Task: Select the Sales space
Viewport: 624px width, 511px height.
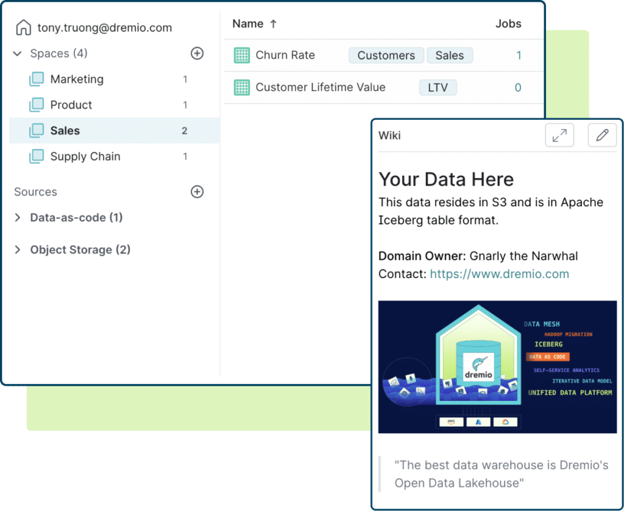Action: pos(115,130)
